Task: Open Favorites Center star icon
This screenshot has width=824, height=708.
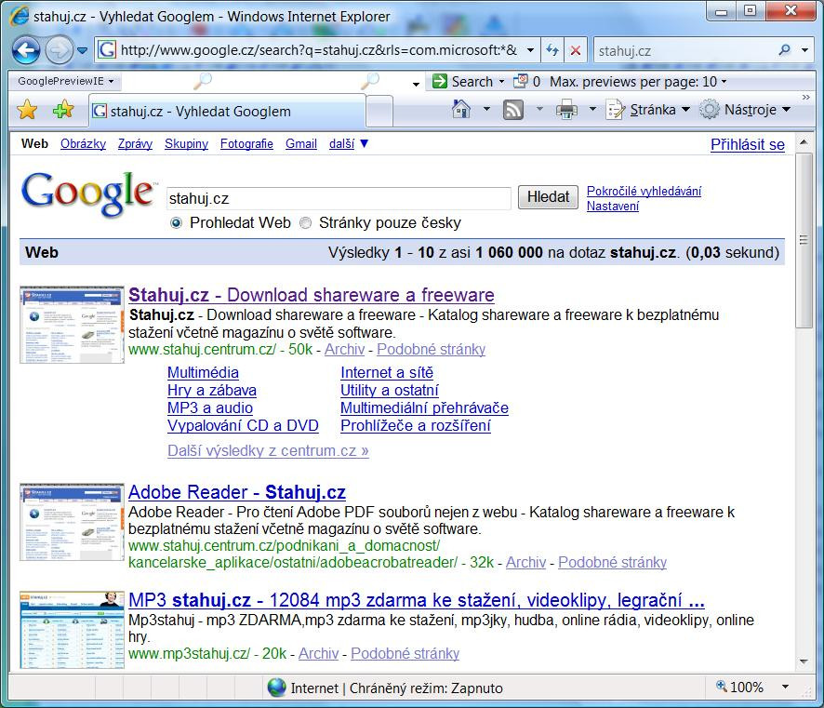Action: 27,110
